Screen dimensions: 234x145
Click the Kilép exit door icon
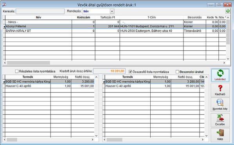[x=220, y=133]
